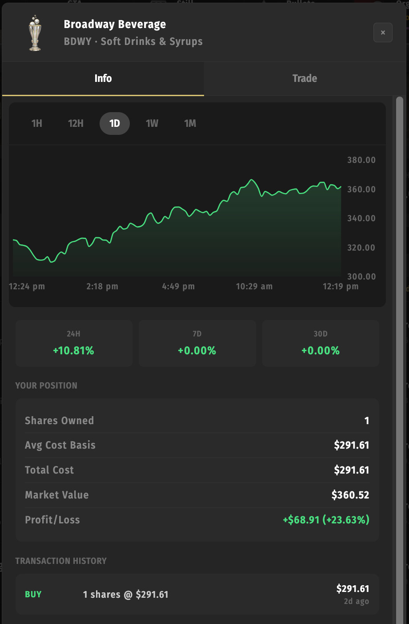Click the Broadway Beverage trophy cup icon
Viewport: 409px width, 624px height.
35,33
